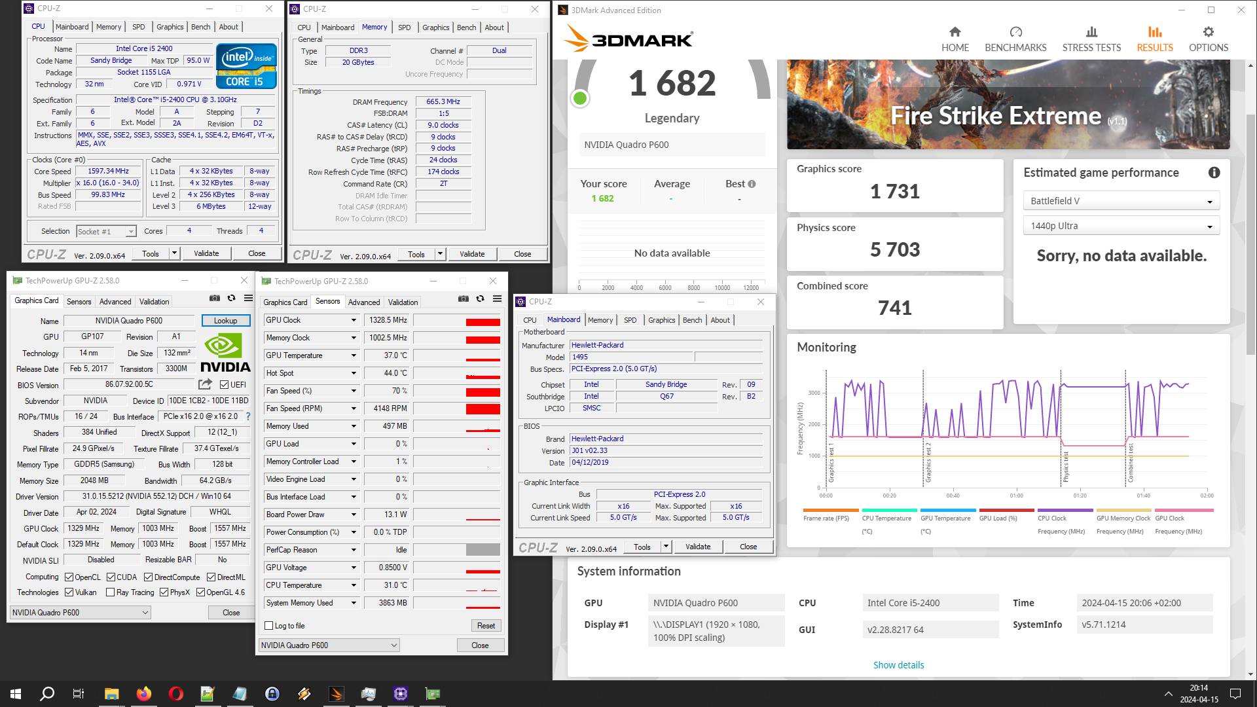Switch to the SPD tab in the CPU-Z Memory window
This screenshot has height=707, width=1257.
click(x=405, y=27)
